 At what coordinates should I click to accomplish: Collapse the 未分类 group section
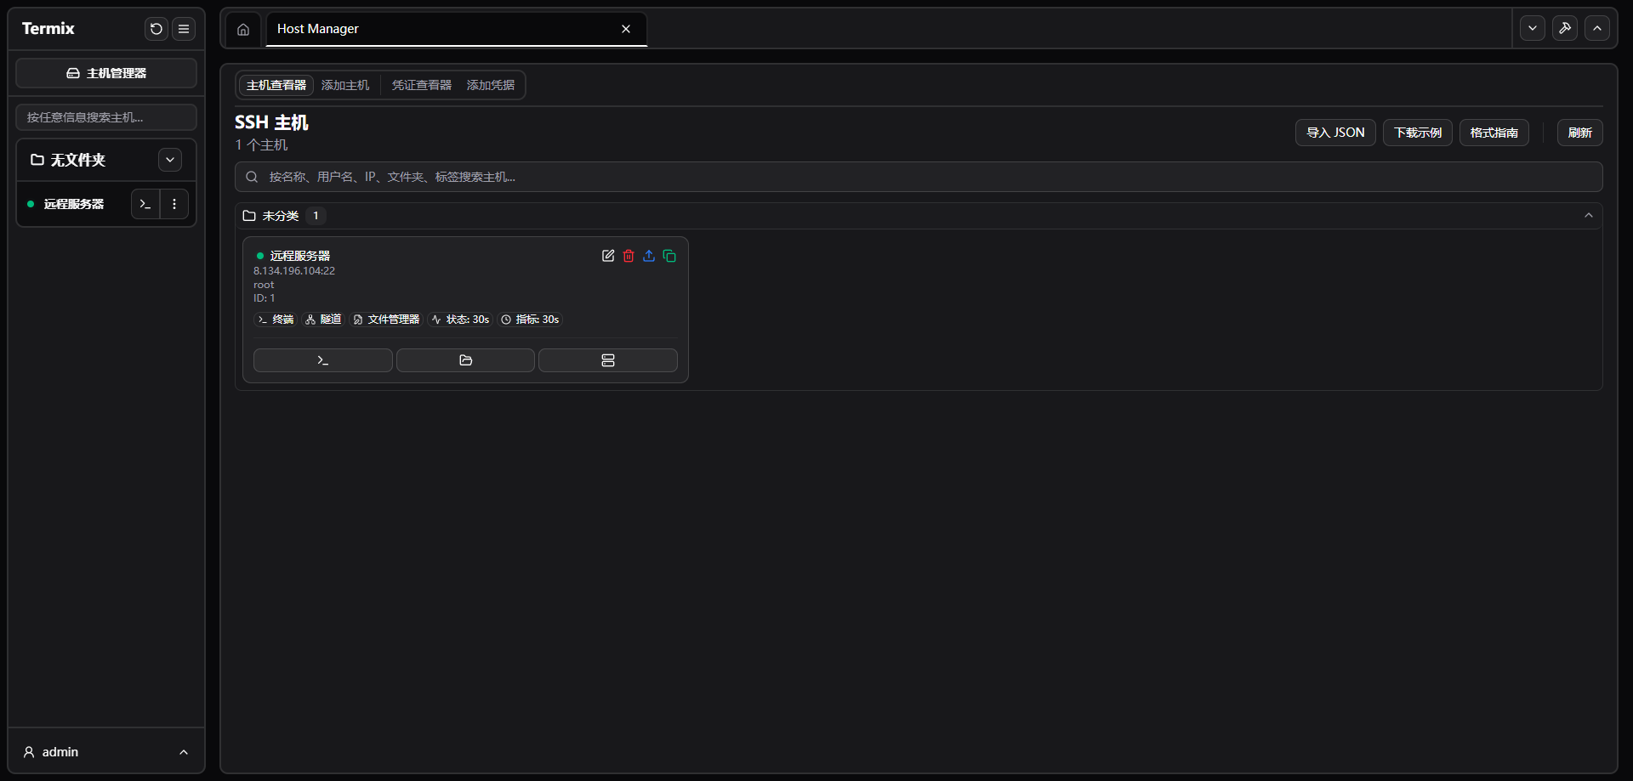click(1588, 216)
